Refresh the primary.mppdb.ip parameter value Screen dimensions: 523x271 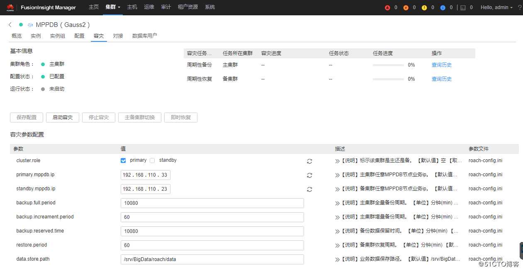309,175
